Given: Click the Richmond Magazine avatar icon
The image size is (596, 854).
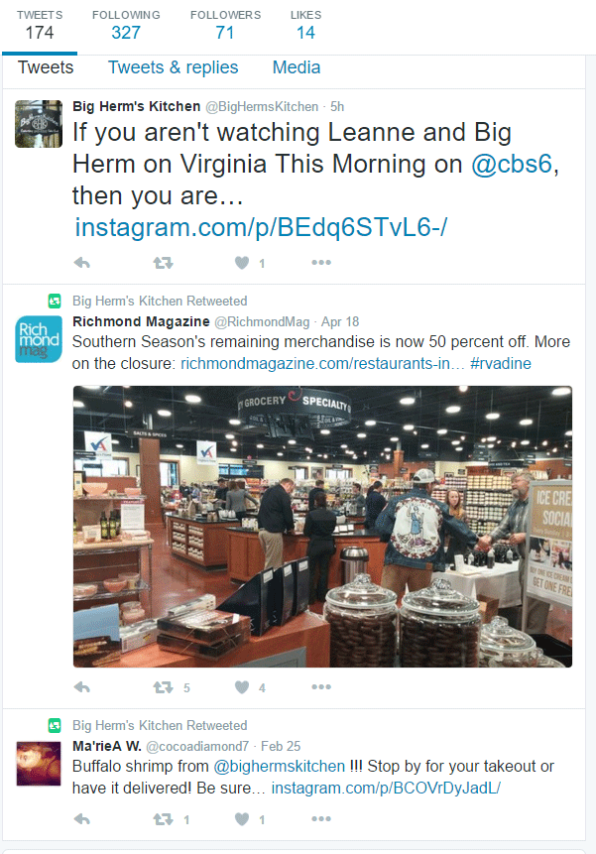Looking at the screenshot, I should [x=39, y=339].
